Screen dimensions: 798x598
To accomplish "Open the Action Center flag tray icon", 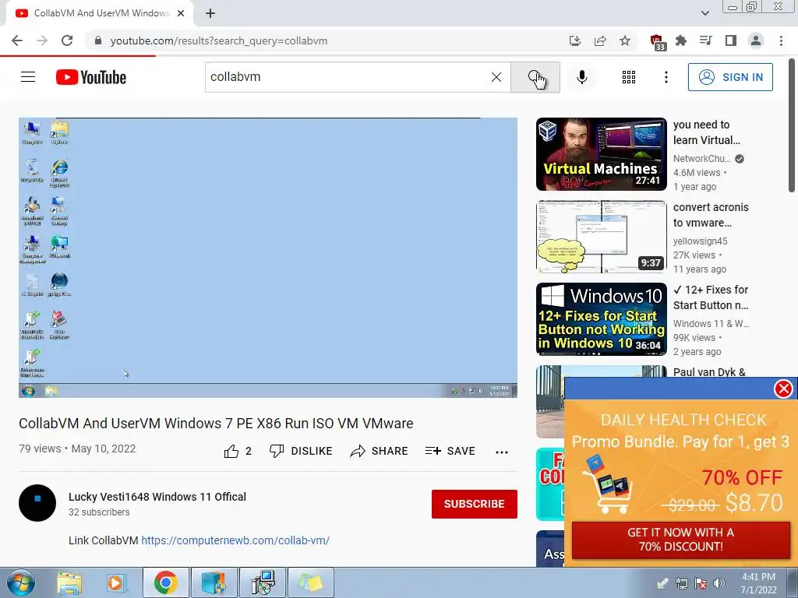I will pyautogui.click(x=701, y=583).
